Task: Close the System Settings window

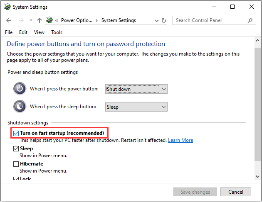Action: [252, 7]
